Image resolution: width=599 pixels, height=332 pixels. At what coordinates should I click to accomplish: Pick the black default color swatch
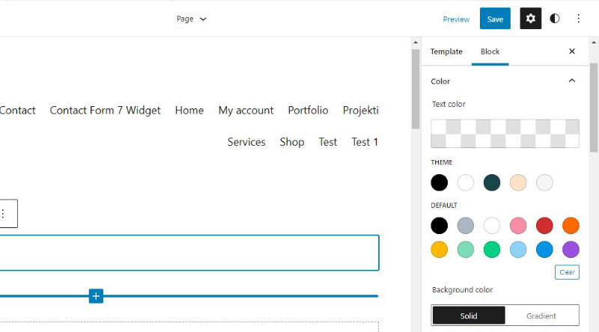pos(440,226)
